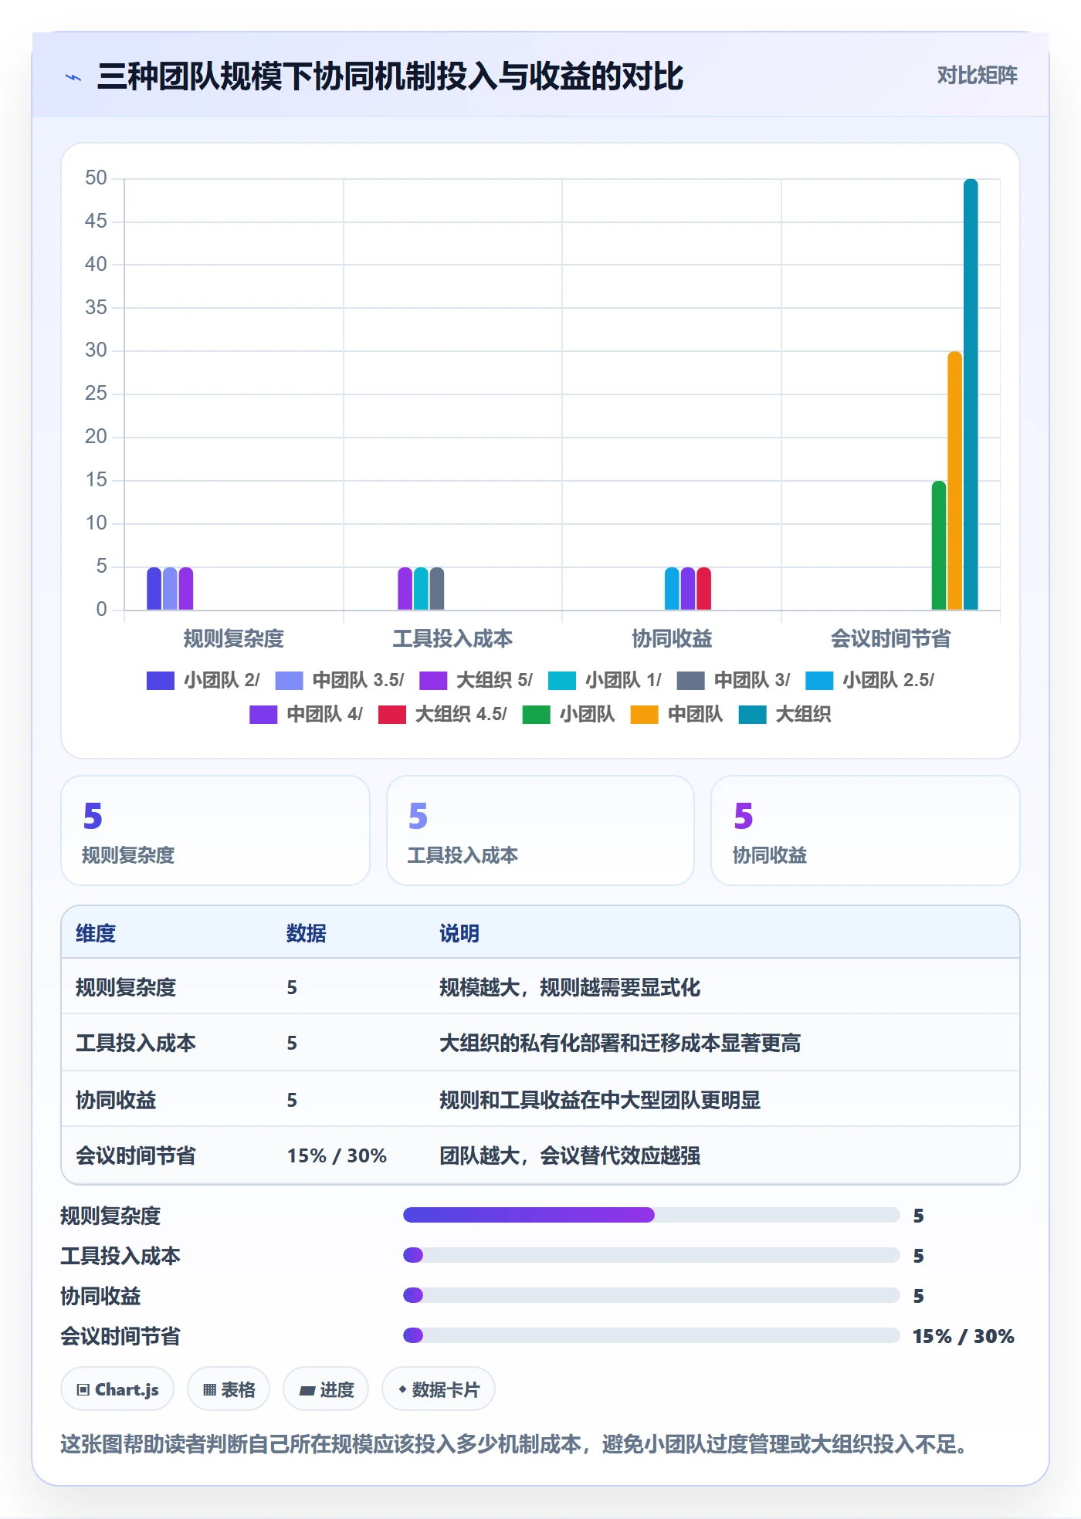Select the 协同收益 stat card

coord(866,831)
